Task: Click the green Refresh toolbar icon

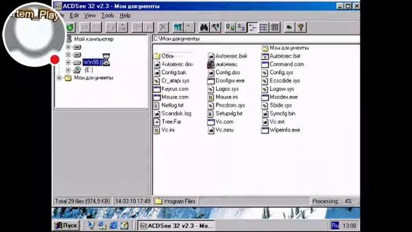Action: pyautogui.click(x=70, y=27)
